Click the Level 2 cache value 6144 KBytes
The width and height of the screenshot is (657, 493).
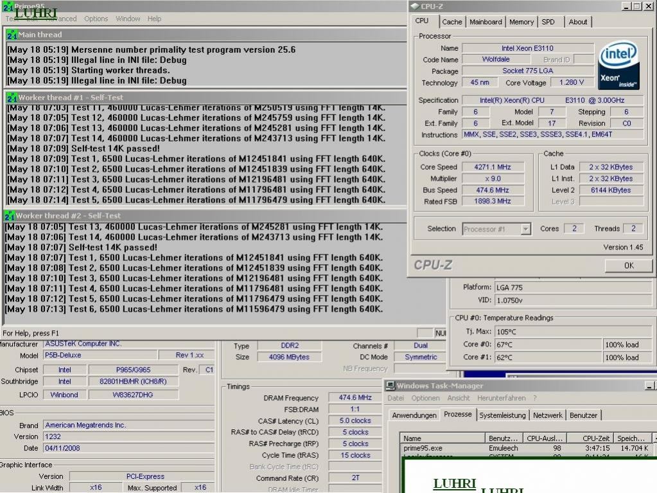click(611, 190)
